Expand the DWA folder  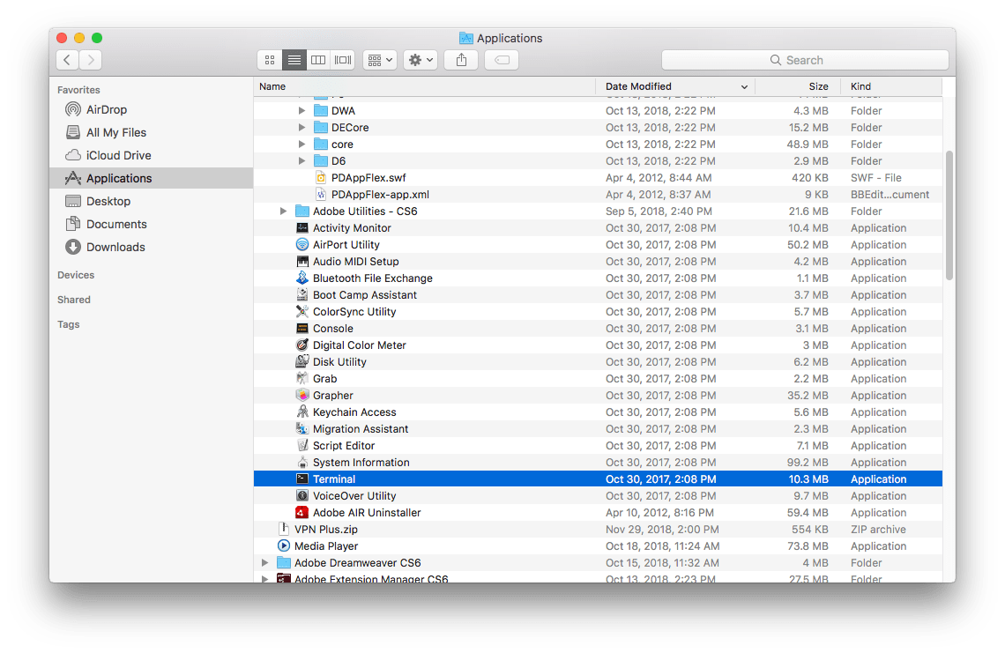[x=302, y=110]
